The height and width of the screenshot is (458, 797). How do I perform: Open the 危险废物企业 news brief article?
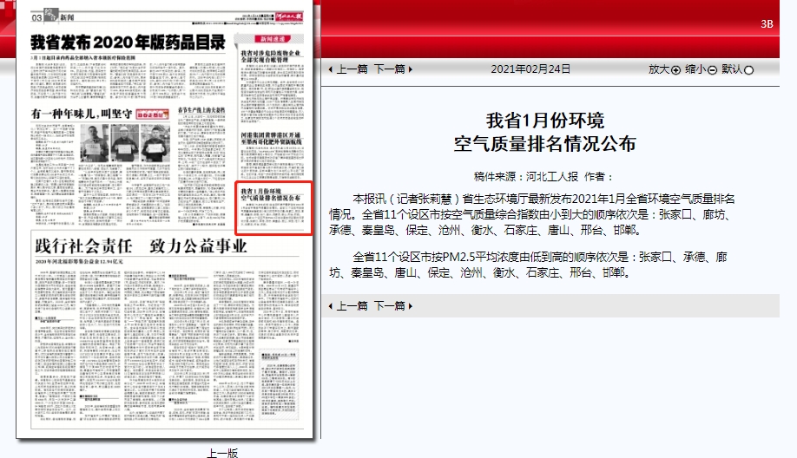pos(273,58)
